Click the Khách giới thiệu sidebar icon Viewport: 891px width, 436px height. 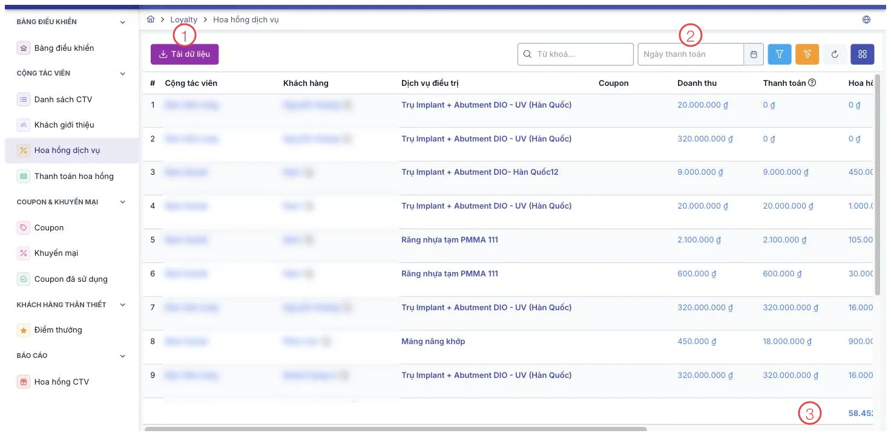coord(24,125)
